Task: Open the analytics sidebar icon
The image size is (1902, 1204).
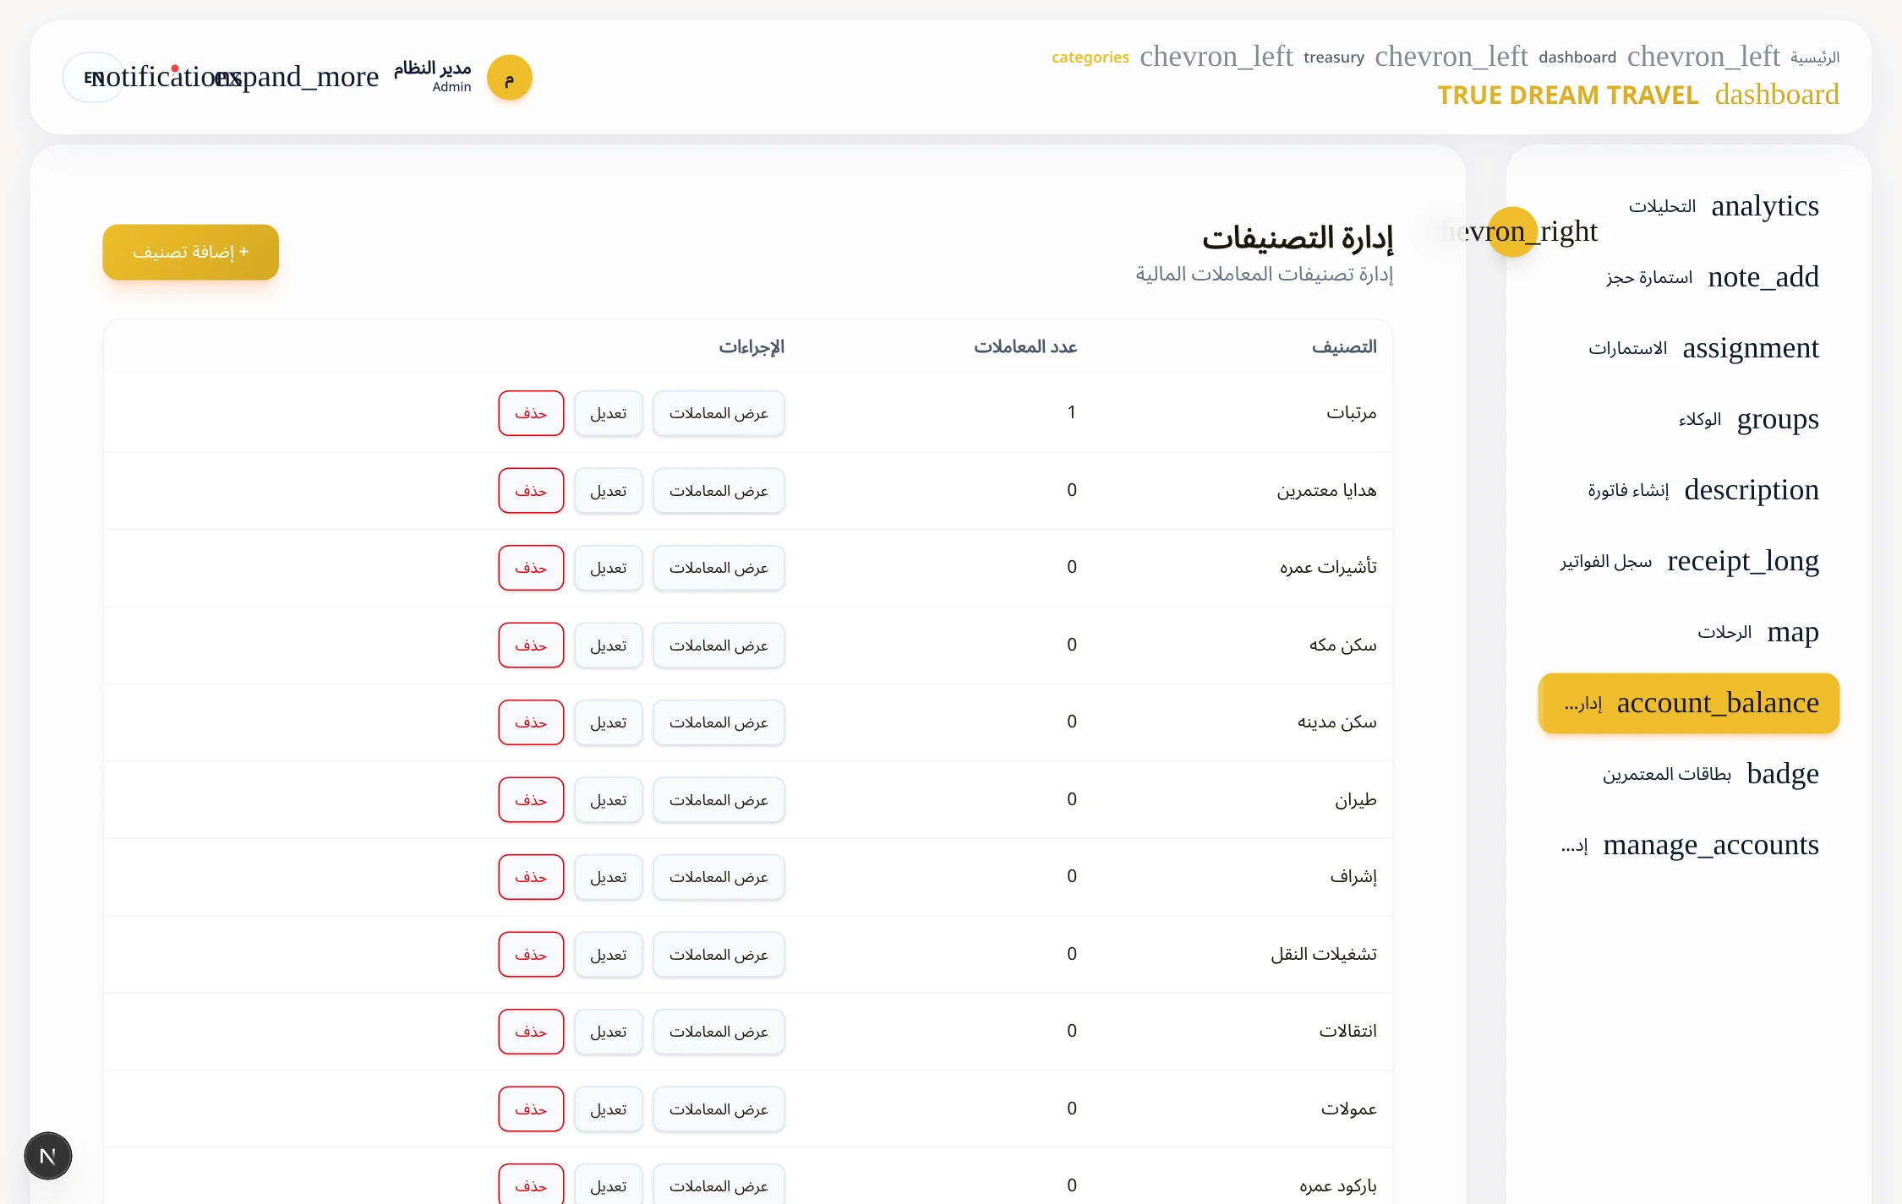Action: (x=1764, y=206)
